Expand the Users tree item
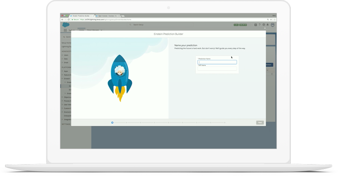 (62, 55)
